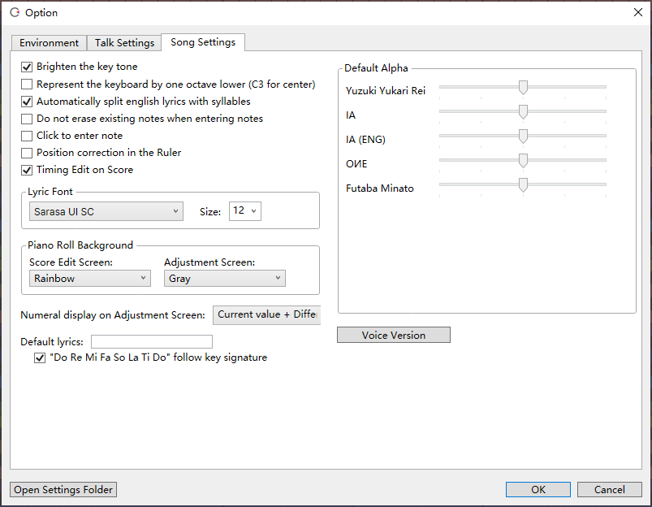Open Numeral display on Adjustment Screen dropdown
652x507 pixels.
[266, 314]
